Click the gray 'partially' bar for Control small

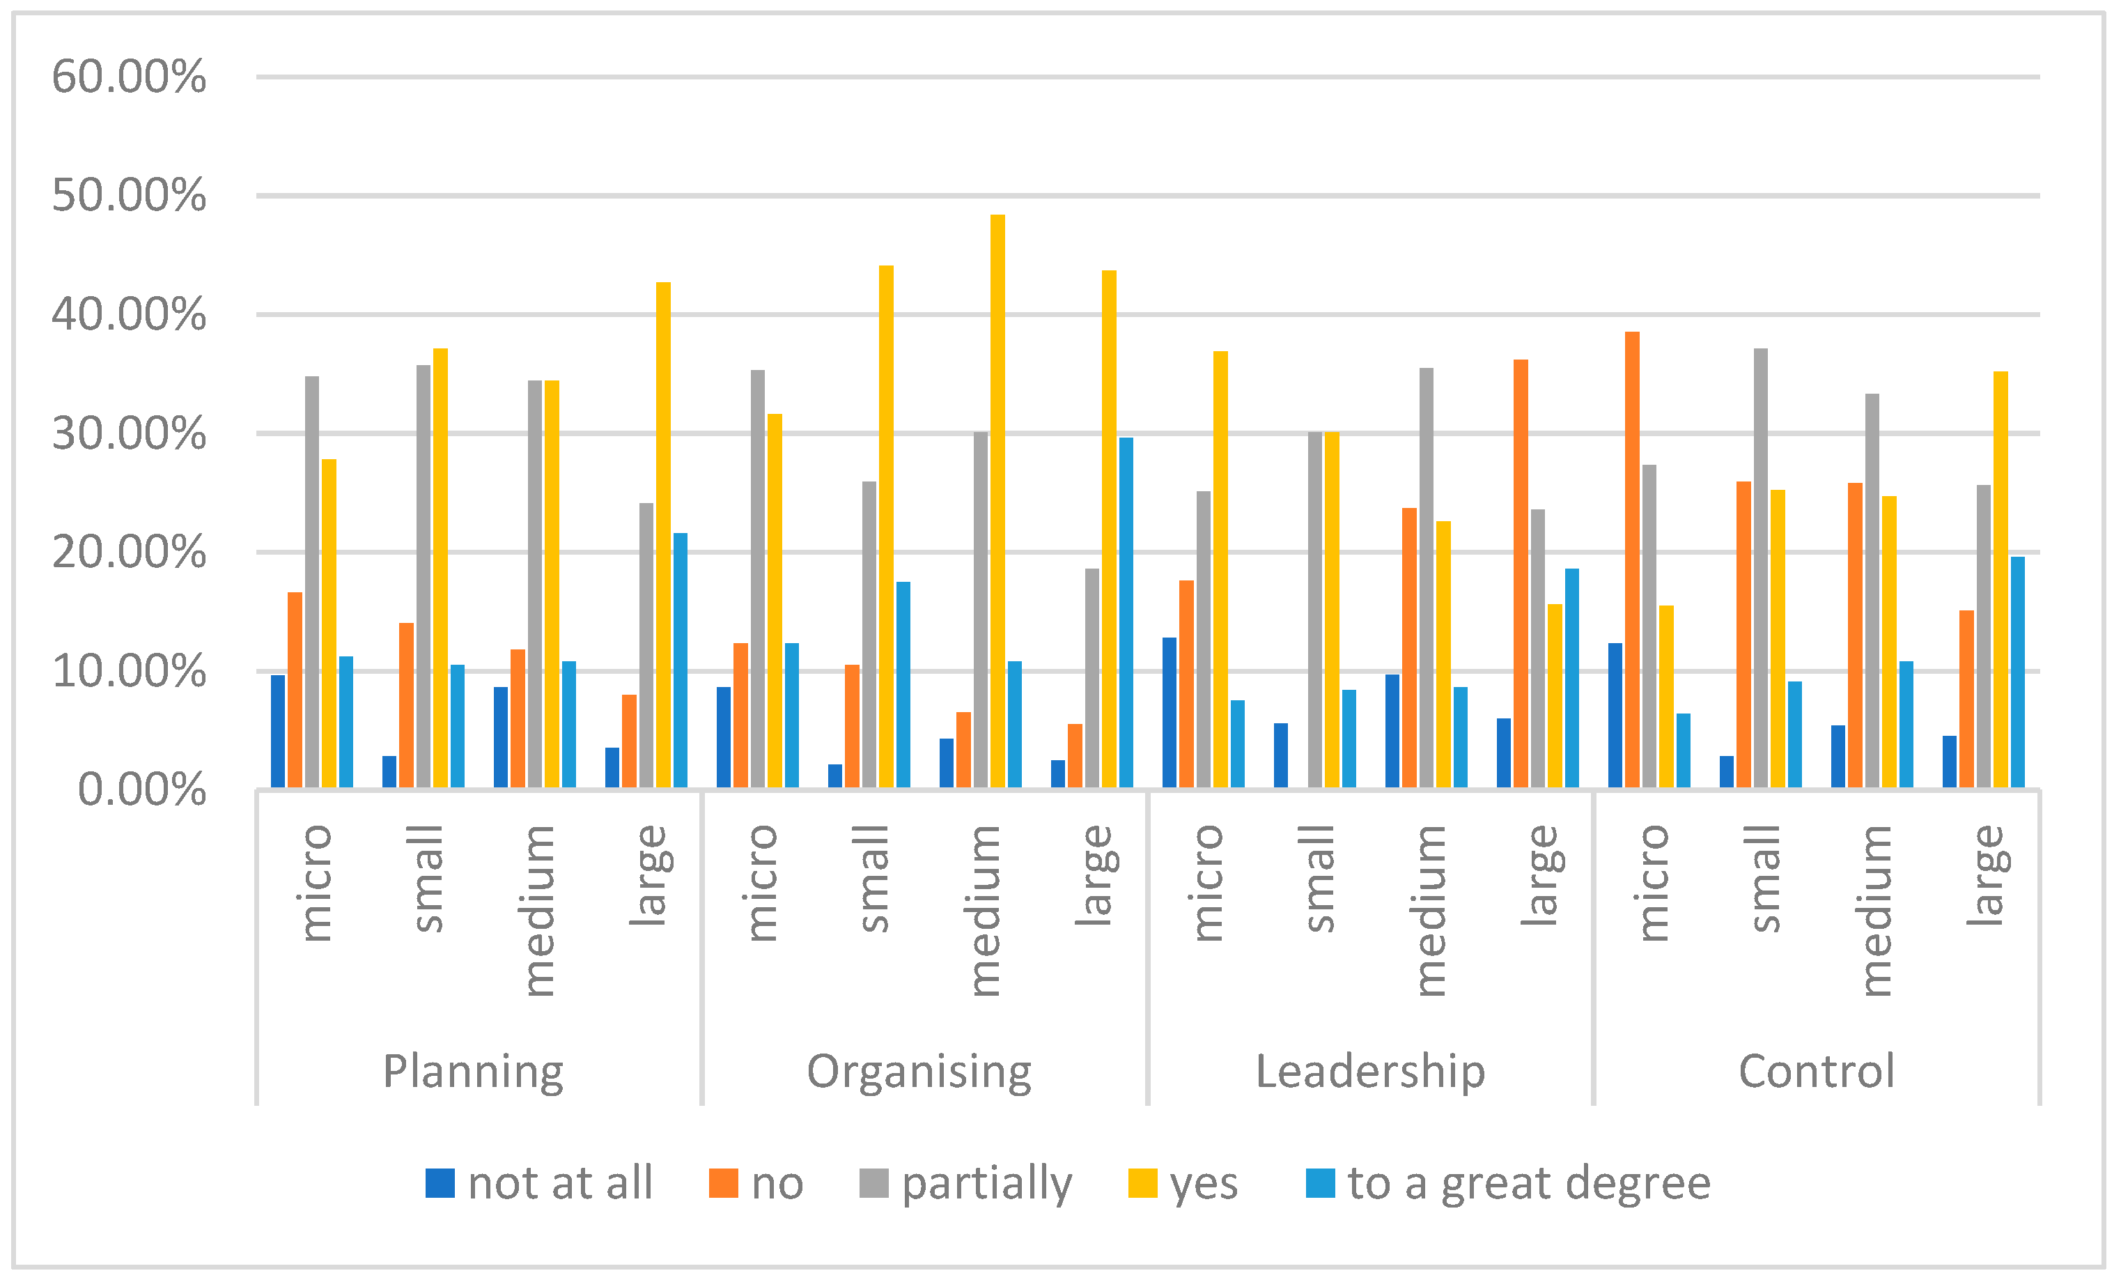[x=1760, y=569]
